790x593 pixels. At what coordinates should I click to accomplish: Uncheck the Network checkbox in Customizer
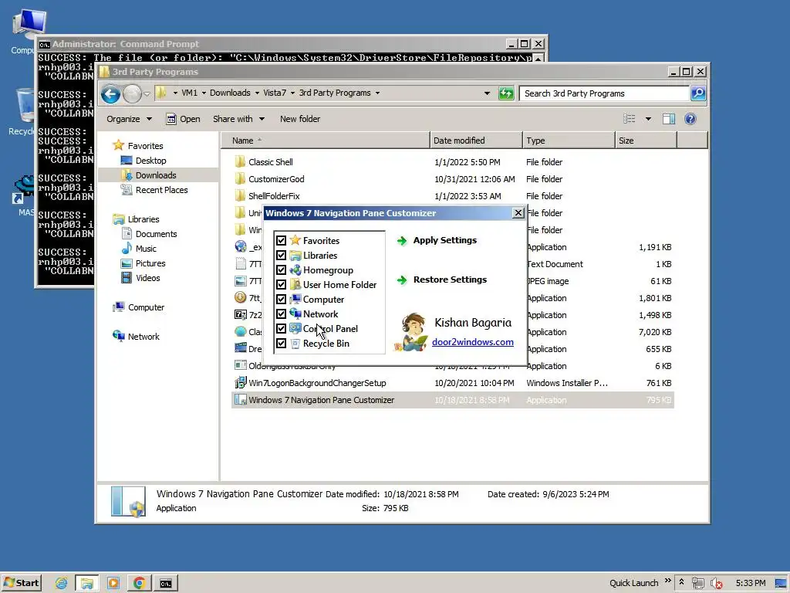281,313
